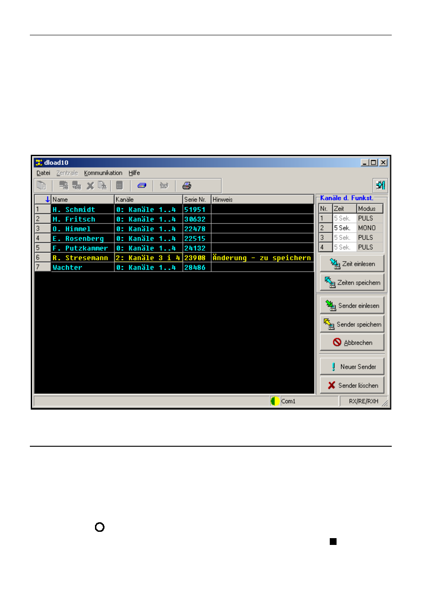Click the Zeit cell for channel 2
The width and height of the screenshot is (432, 611).
pos(344,228)
